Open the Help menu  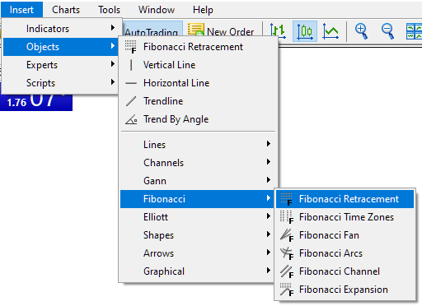point(203,10)
